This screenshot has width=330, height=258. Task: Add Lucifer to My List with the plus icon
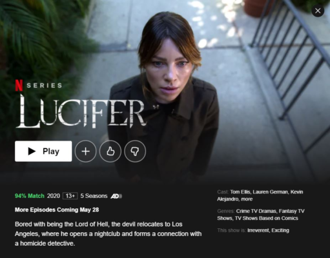(x=85, y=151)
